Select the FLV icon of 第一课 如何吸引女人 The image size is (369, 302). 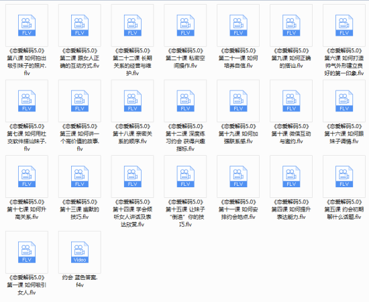pyautogui.click(x=27, y=252)
